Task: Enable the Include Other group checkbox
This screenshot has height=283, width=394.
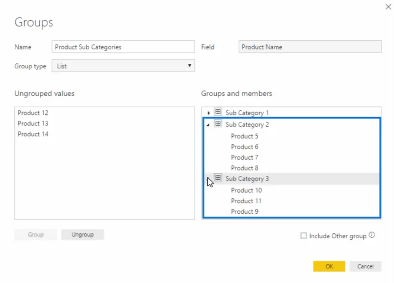Action: point(303,236)
